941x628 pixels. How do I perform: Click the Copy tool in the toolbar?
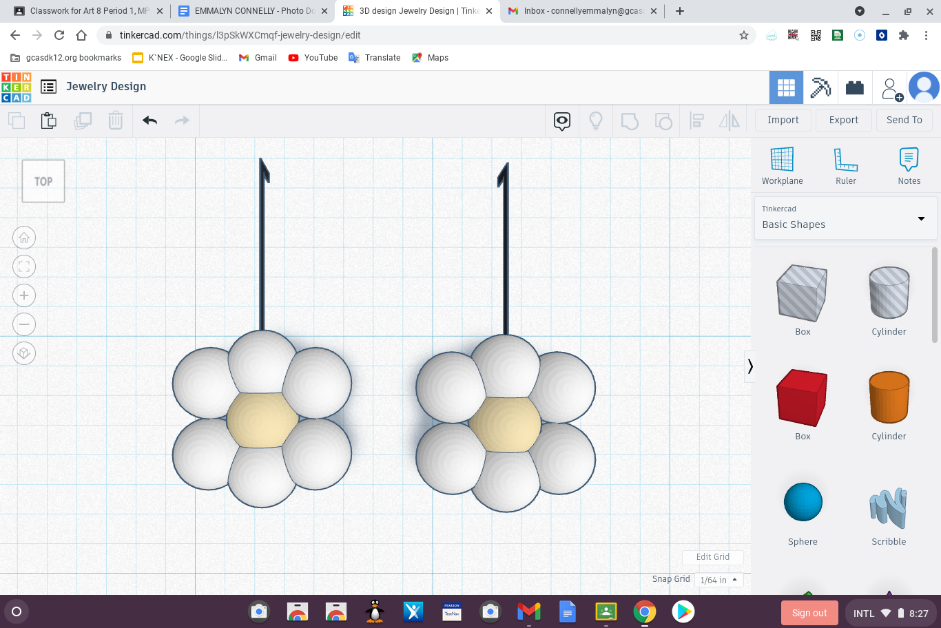pos(17,121)
